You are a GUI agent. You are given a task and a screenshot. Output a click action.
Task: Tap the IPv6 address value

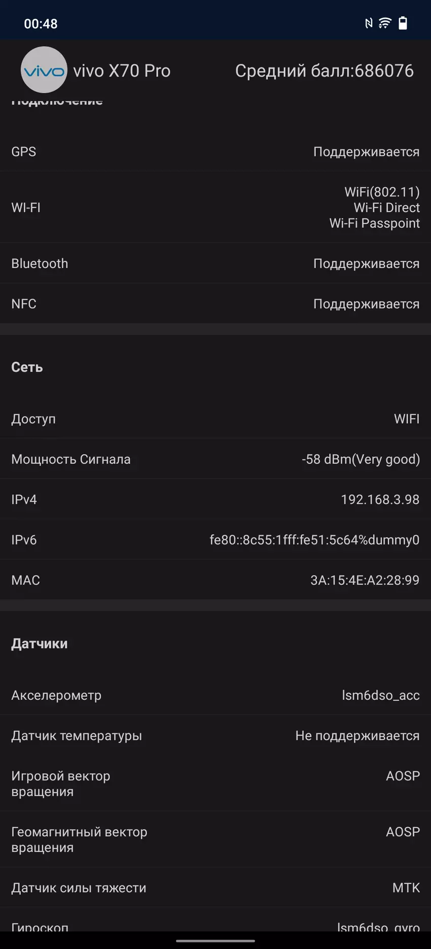(314, 540)
